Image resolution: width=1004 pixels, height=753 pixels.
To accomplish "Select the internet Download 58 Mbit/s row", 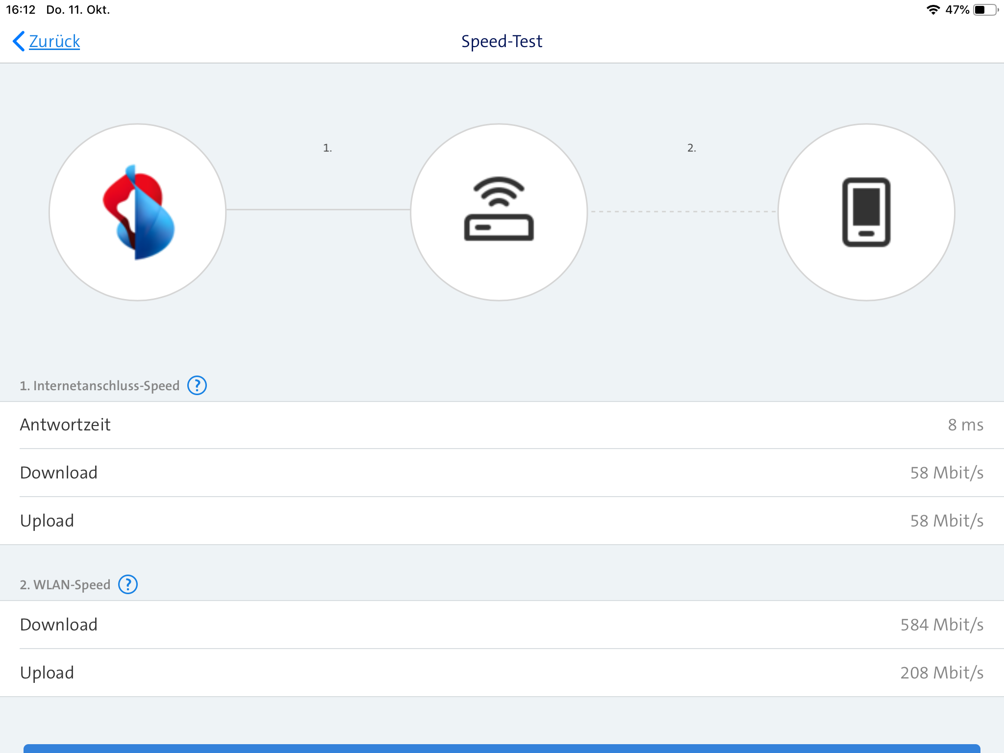I will pos(502,473).
